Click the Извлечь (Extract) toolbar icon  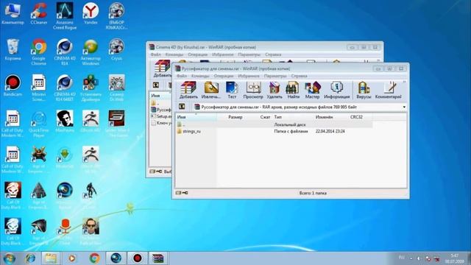(211, 90)
